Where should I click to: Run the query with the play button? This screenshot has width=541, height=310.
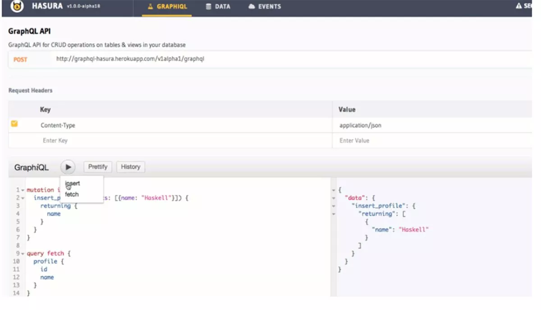click(x=68, y=167)
